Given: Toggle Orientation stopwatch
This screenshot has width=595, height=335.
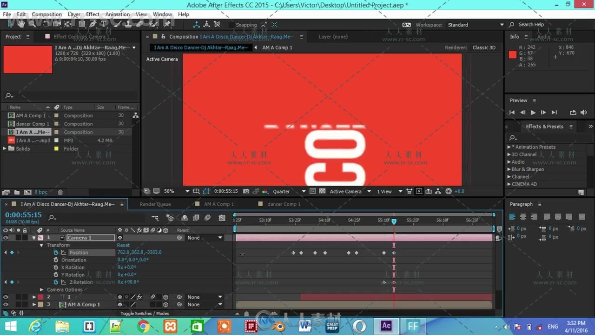Looking at the screenshot, I should tap(56, 260).
